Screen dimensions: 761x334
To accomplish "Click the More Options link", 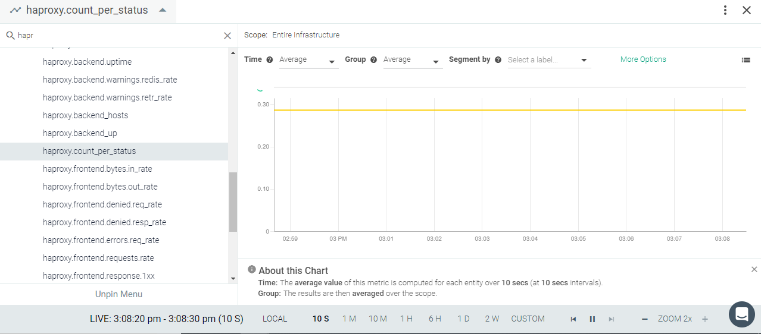I will point(643,59).
